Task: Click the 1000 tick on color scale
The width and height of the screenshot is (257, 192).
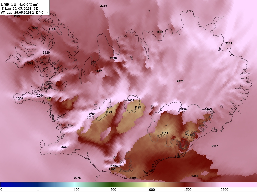Action: point(151,190)
